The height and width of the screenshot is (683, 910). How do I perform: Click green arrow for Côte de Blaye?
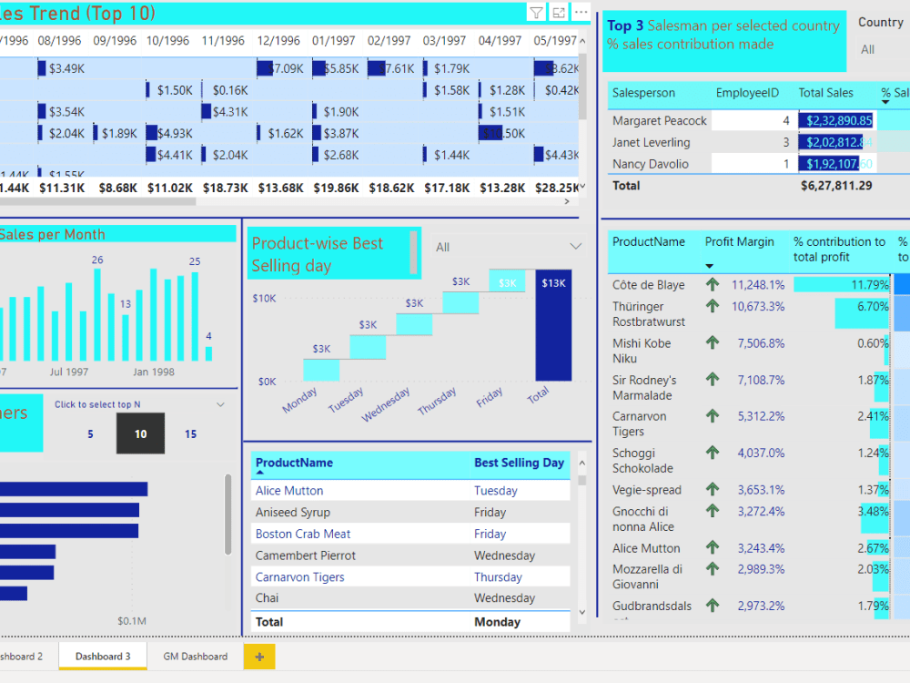(713, 284)
